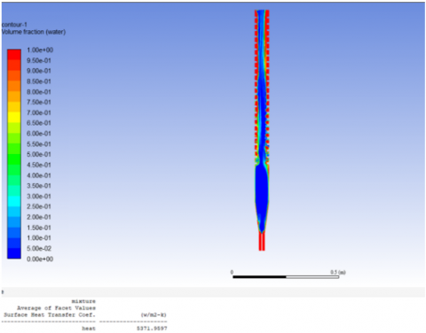Viewport: 426px width, 333px height.
Task: Click the heat row label in the console
Action: [89, 329]
